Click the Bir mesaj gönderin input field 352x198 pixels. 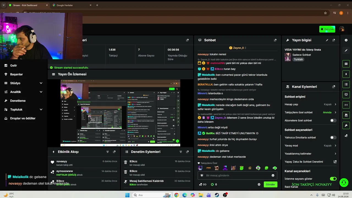238,175
